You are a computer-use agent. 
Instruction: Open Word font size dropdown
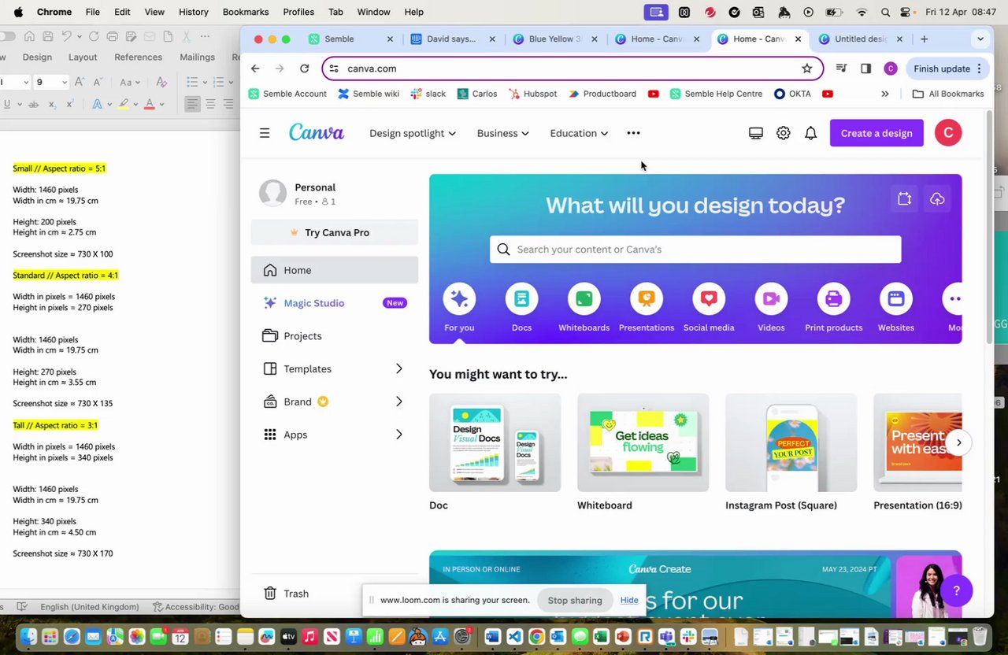pos(65,82)
